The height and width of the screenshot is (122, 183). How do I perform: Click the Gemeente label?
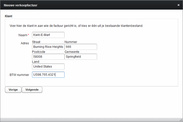coord(72,52)
